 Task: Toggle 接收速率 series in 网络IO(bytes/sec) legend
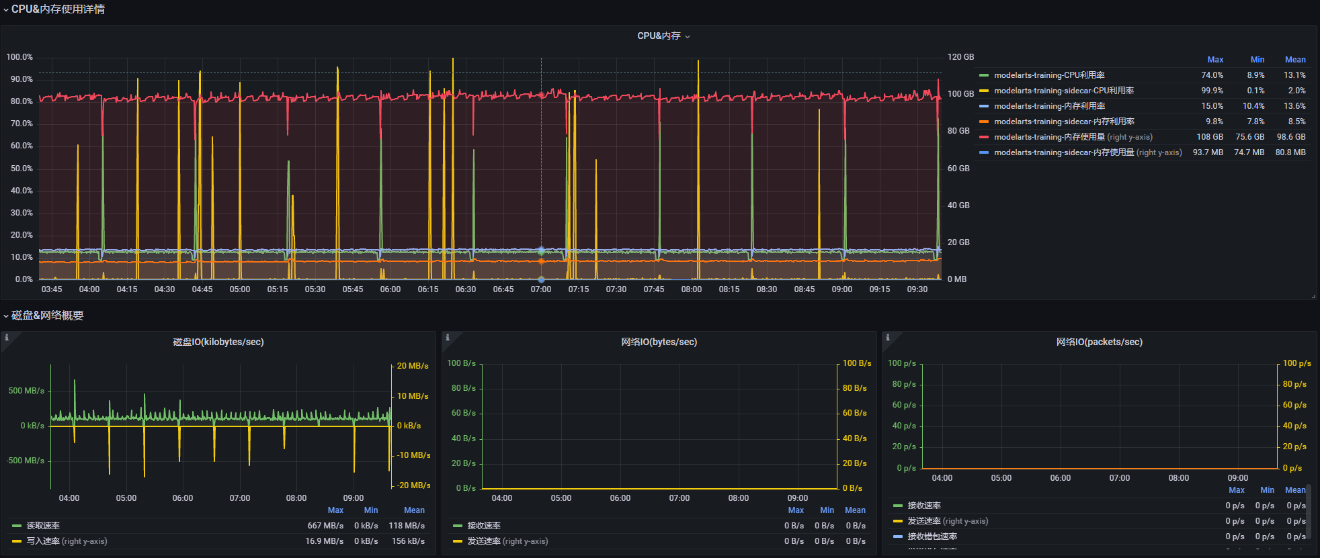(484, 526)
